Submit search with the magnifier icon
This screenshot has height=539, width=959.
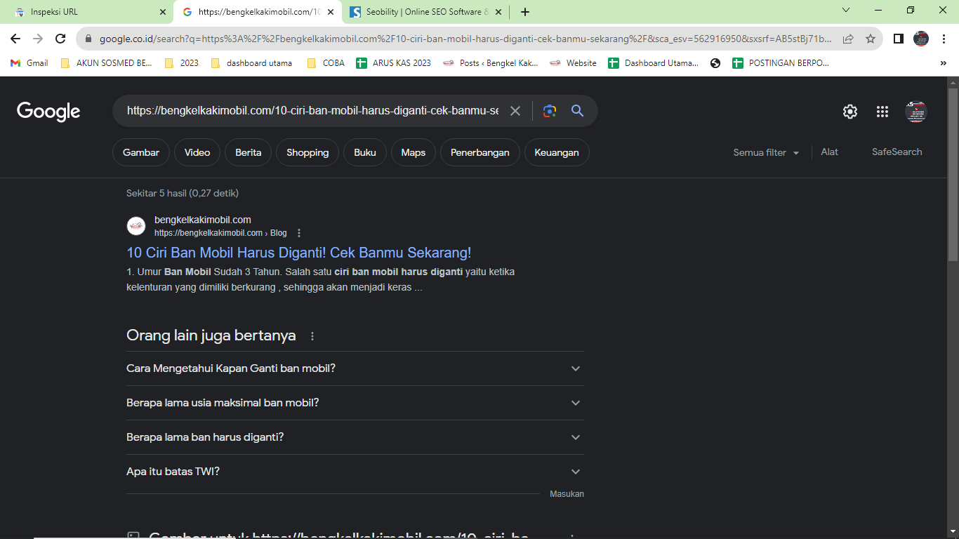[577, 111]
